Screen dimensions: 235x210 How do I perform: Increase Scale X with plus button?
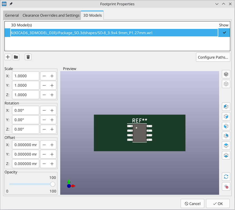[x=52, y=76]
